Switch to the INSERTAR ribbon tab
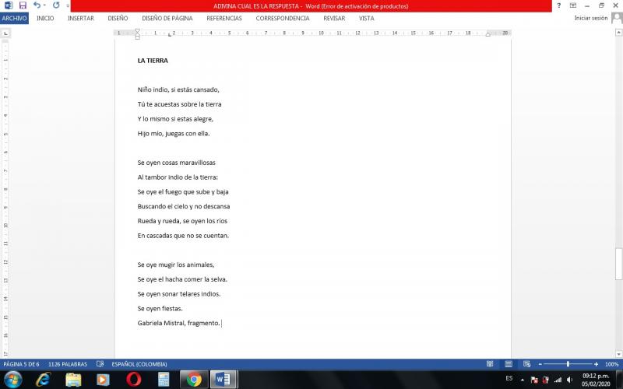 point(81,18)
